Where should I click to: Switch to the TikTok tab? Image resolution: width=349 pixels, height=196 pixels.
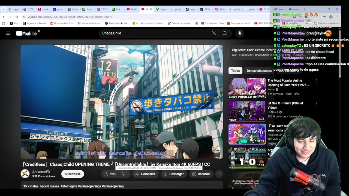tap(206, 9)
